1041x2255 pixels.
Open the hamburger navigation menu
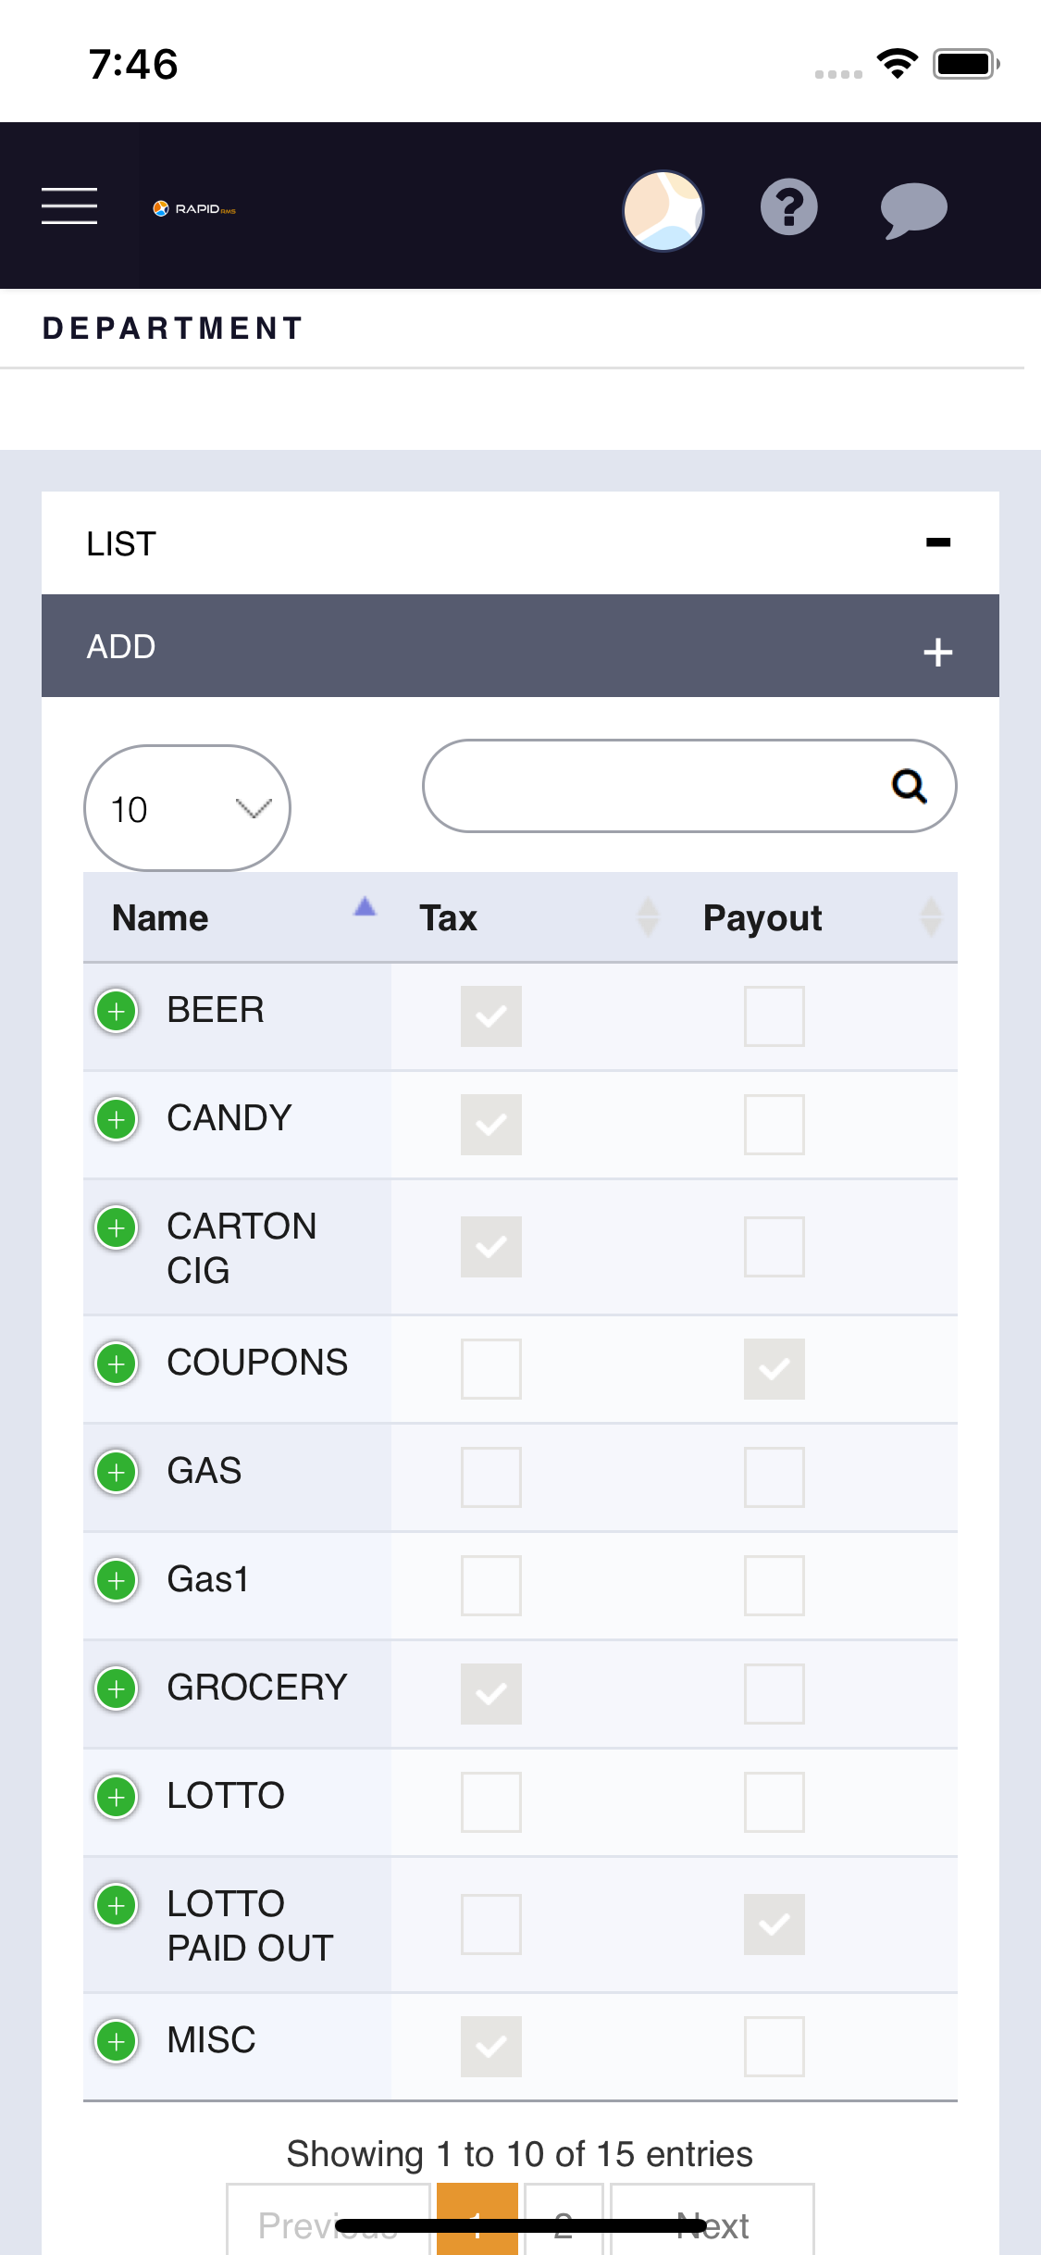69,206
